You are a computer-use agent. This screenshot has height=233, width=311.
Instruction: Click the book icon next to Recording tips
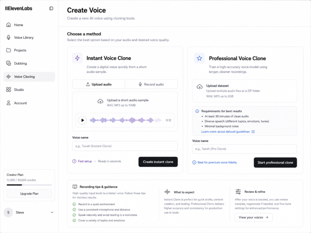point(75,187)
